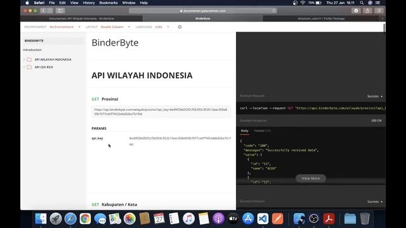
Task: Launch Launchpad rocket icon in dock
Action: pos(56,218)
